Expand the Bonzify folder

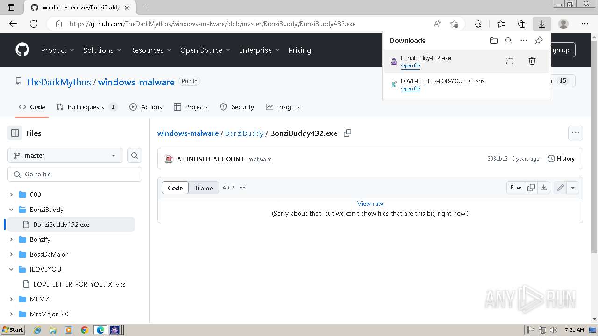(x=12, y=239)
